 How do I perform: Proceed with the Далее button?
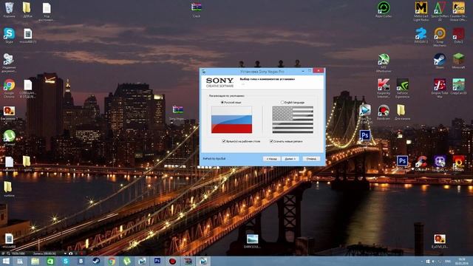coord(290,159)
